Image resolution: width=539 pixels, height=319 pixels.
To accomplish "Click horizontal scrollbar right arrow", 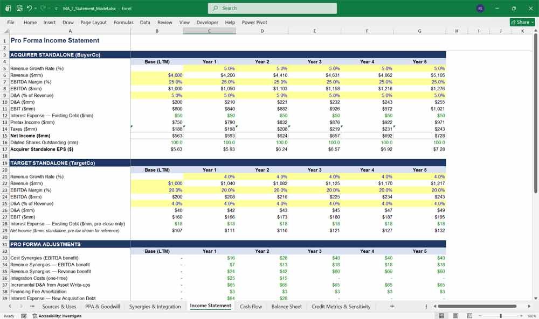I will click(529, 306).
